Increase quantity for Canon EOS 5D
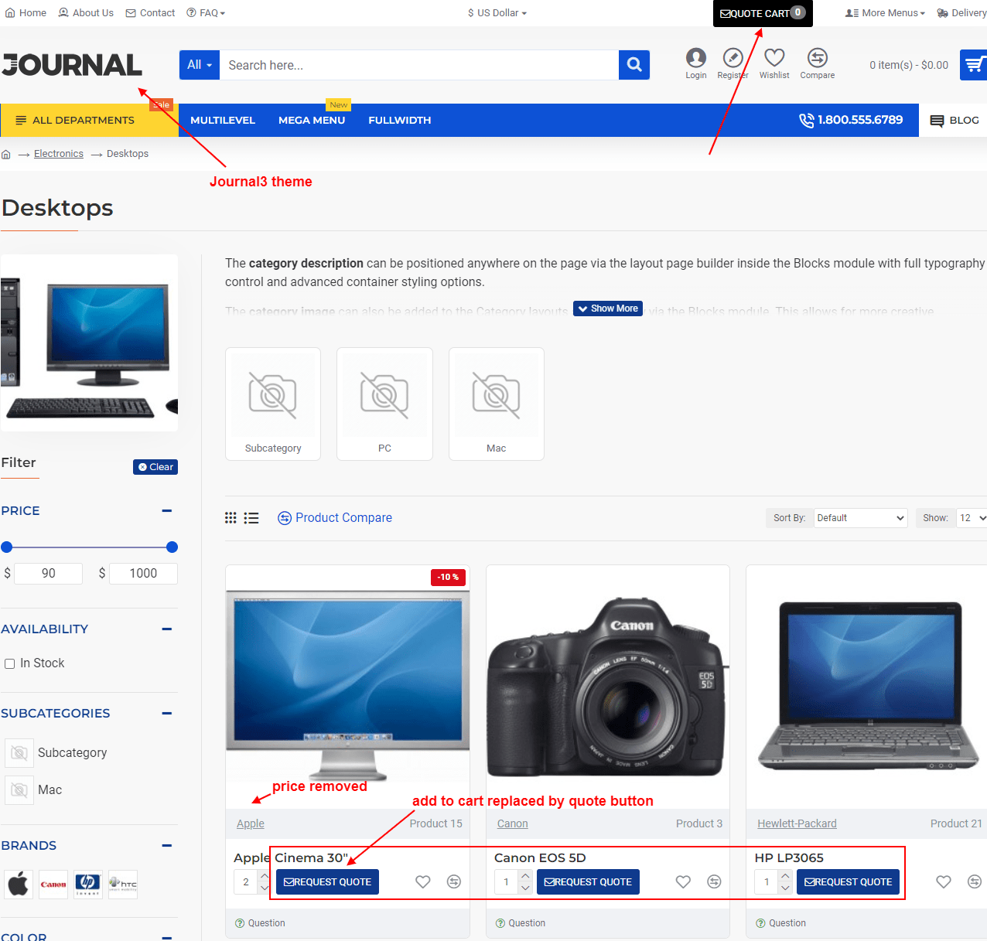Screen dimensions: 987x941 coord(526,876)
